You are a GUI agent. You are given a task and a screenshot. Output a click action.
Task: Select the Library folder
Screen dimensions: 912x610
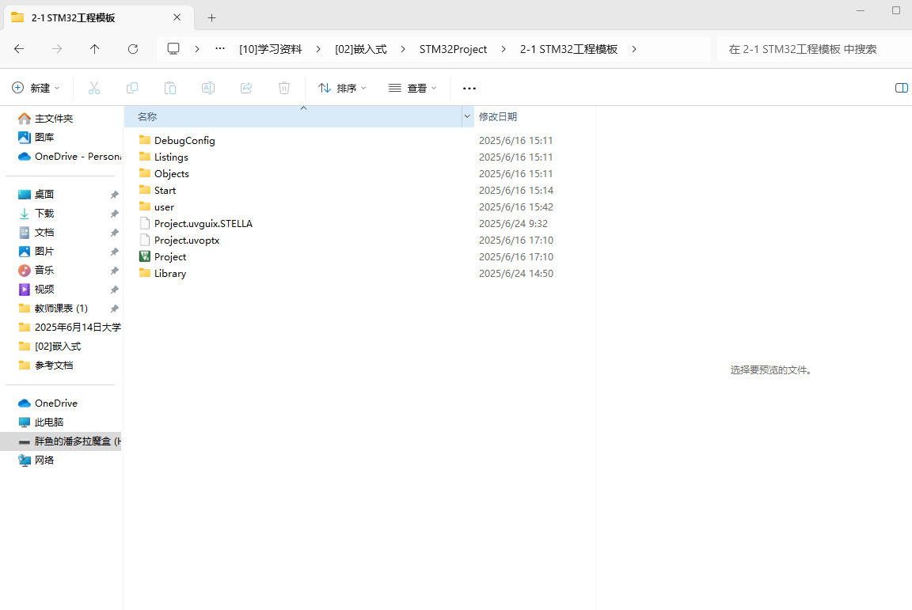(170, 273)
